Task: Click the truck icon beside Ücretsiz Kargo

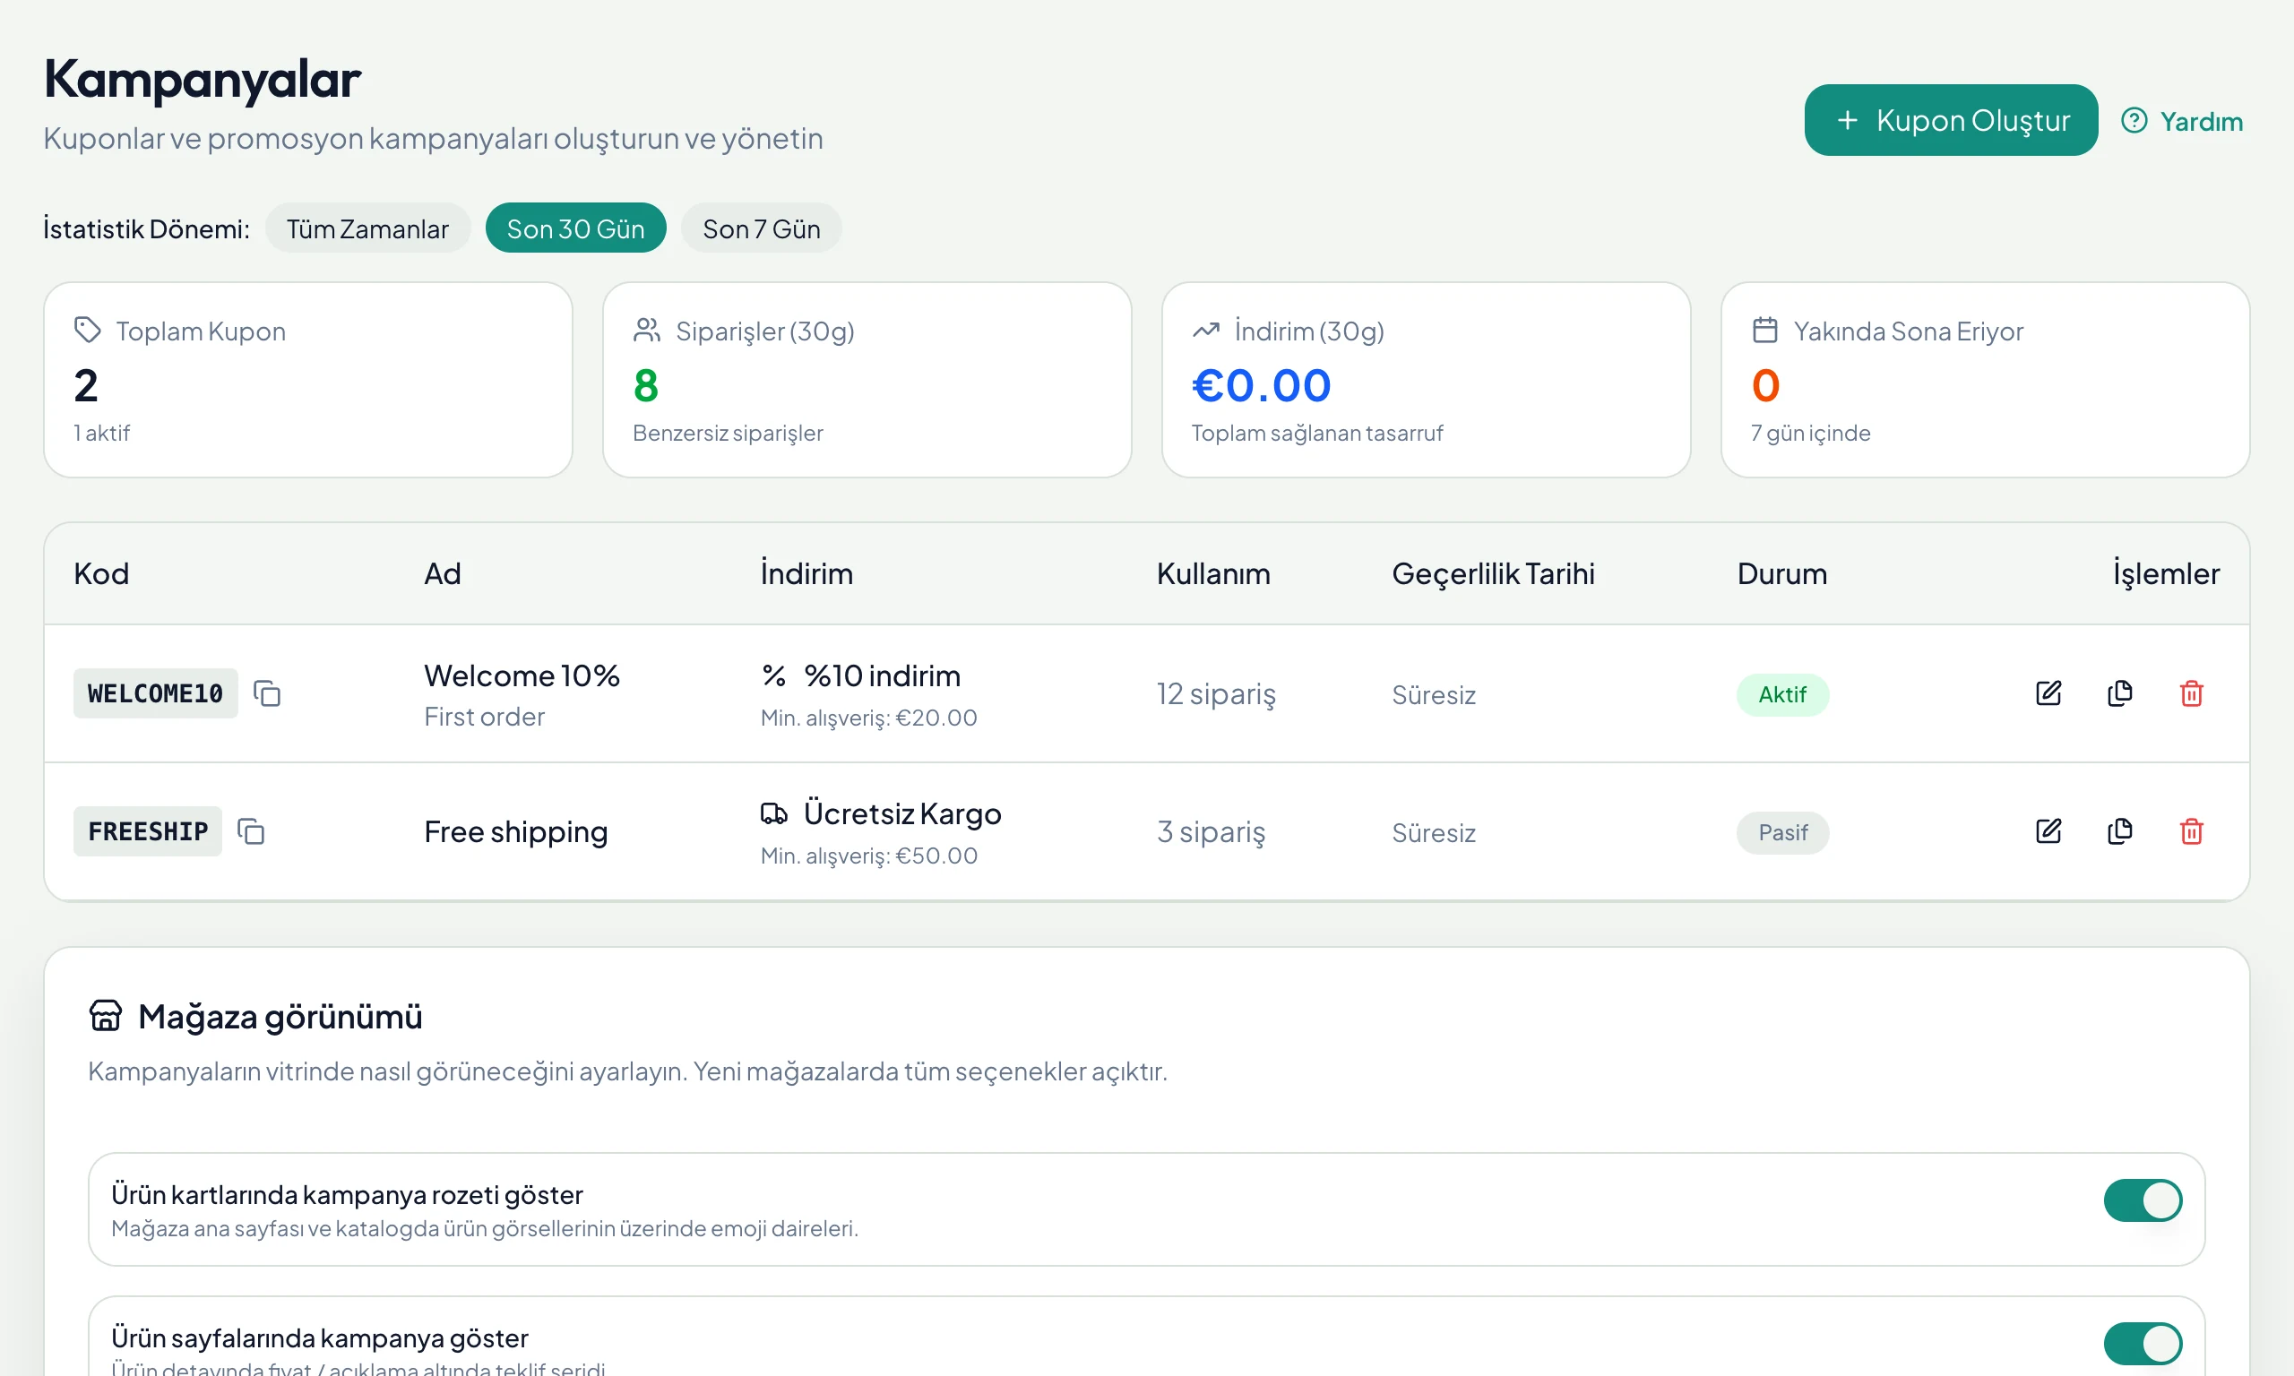Action: click(774, 813)
